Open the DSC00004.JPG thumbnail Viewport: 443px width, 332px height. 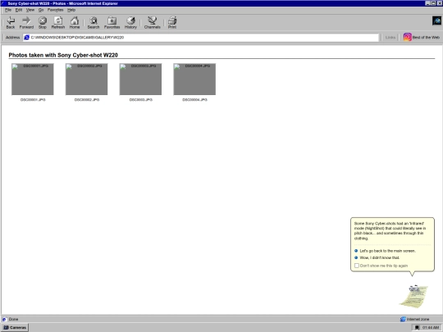point(194,80)
